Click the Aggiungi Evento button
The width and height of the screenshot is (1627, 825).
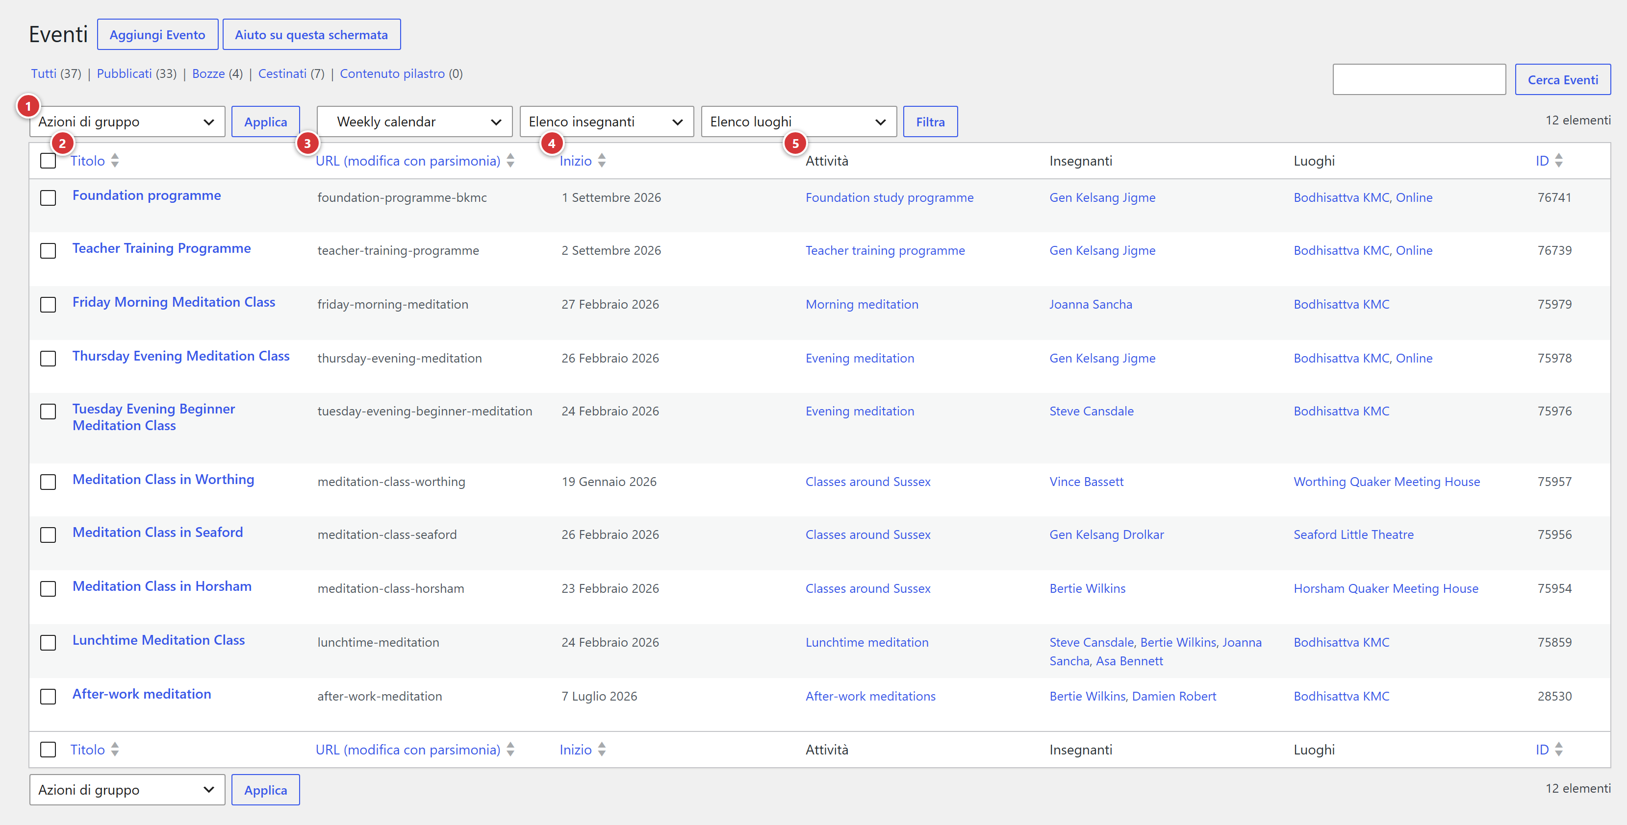pyautogui.click(x=157, y=35)
